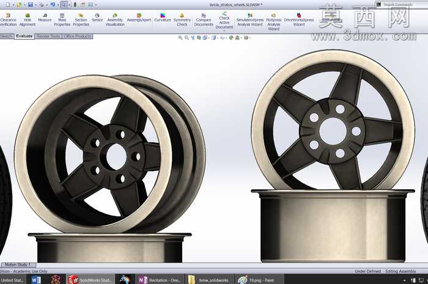Viewport: 428px width, 284px height.
Task: Click the Rebuild traffic light icon
Action: tap(75, 5)
